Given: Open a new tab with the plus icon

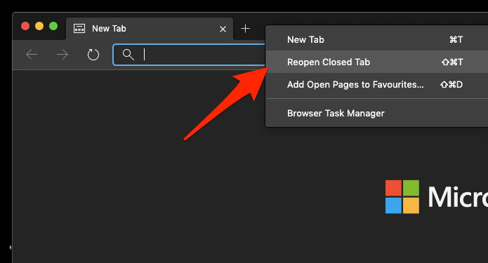Looking at the screenshot, I should click(245, 29).
